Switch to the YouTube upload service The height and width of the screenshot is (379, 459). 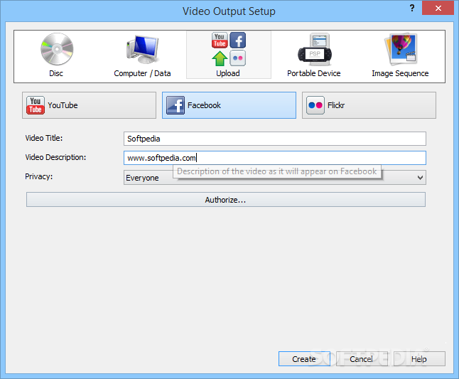coord(89,105)
